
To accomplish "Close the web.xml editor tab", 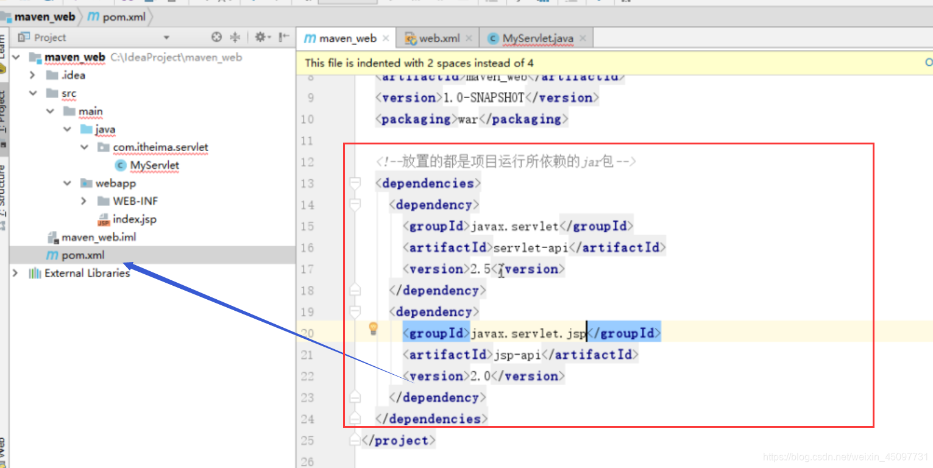I will (469, 38).
